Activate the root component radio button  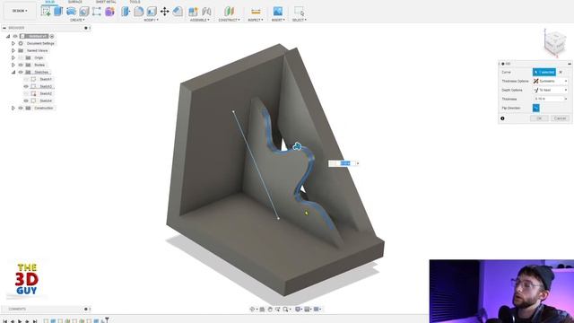coord(52,36)
